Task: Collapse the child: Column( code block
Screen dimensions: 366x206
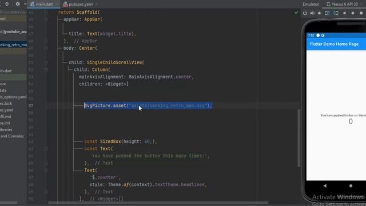Action: pyautogui.click(x=46, y=70)
